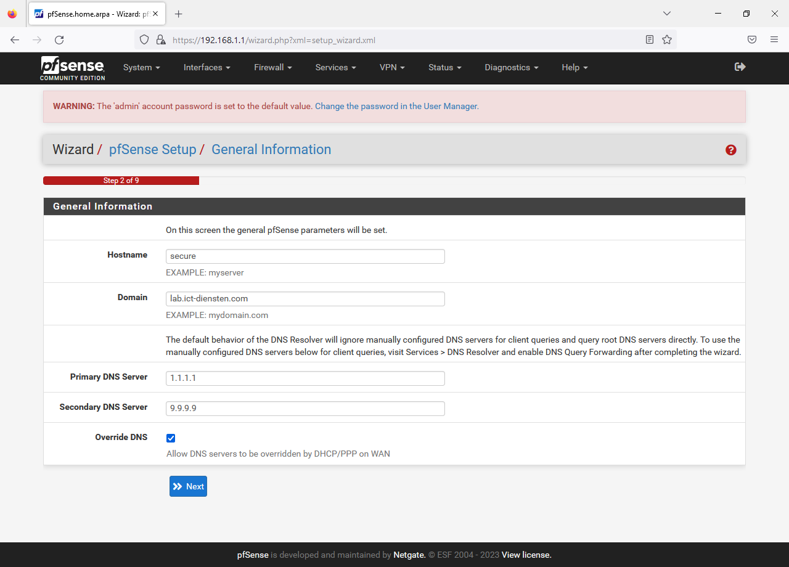This screenshot has width=789, height=567.
Task: Click the pfSense Setup breadcrumb link
Action: coord(152,150)
